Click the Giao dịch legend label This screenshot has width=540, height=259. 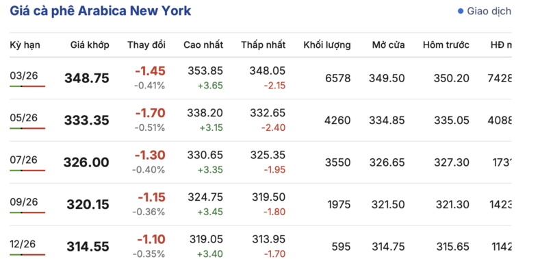pos(489,12)
